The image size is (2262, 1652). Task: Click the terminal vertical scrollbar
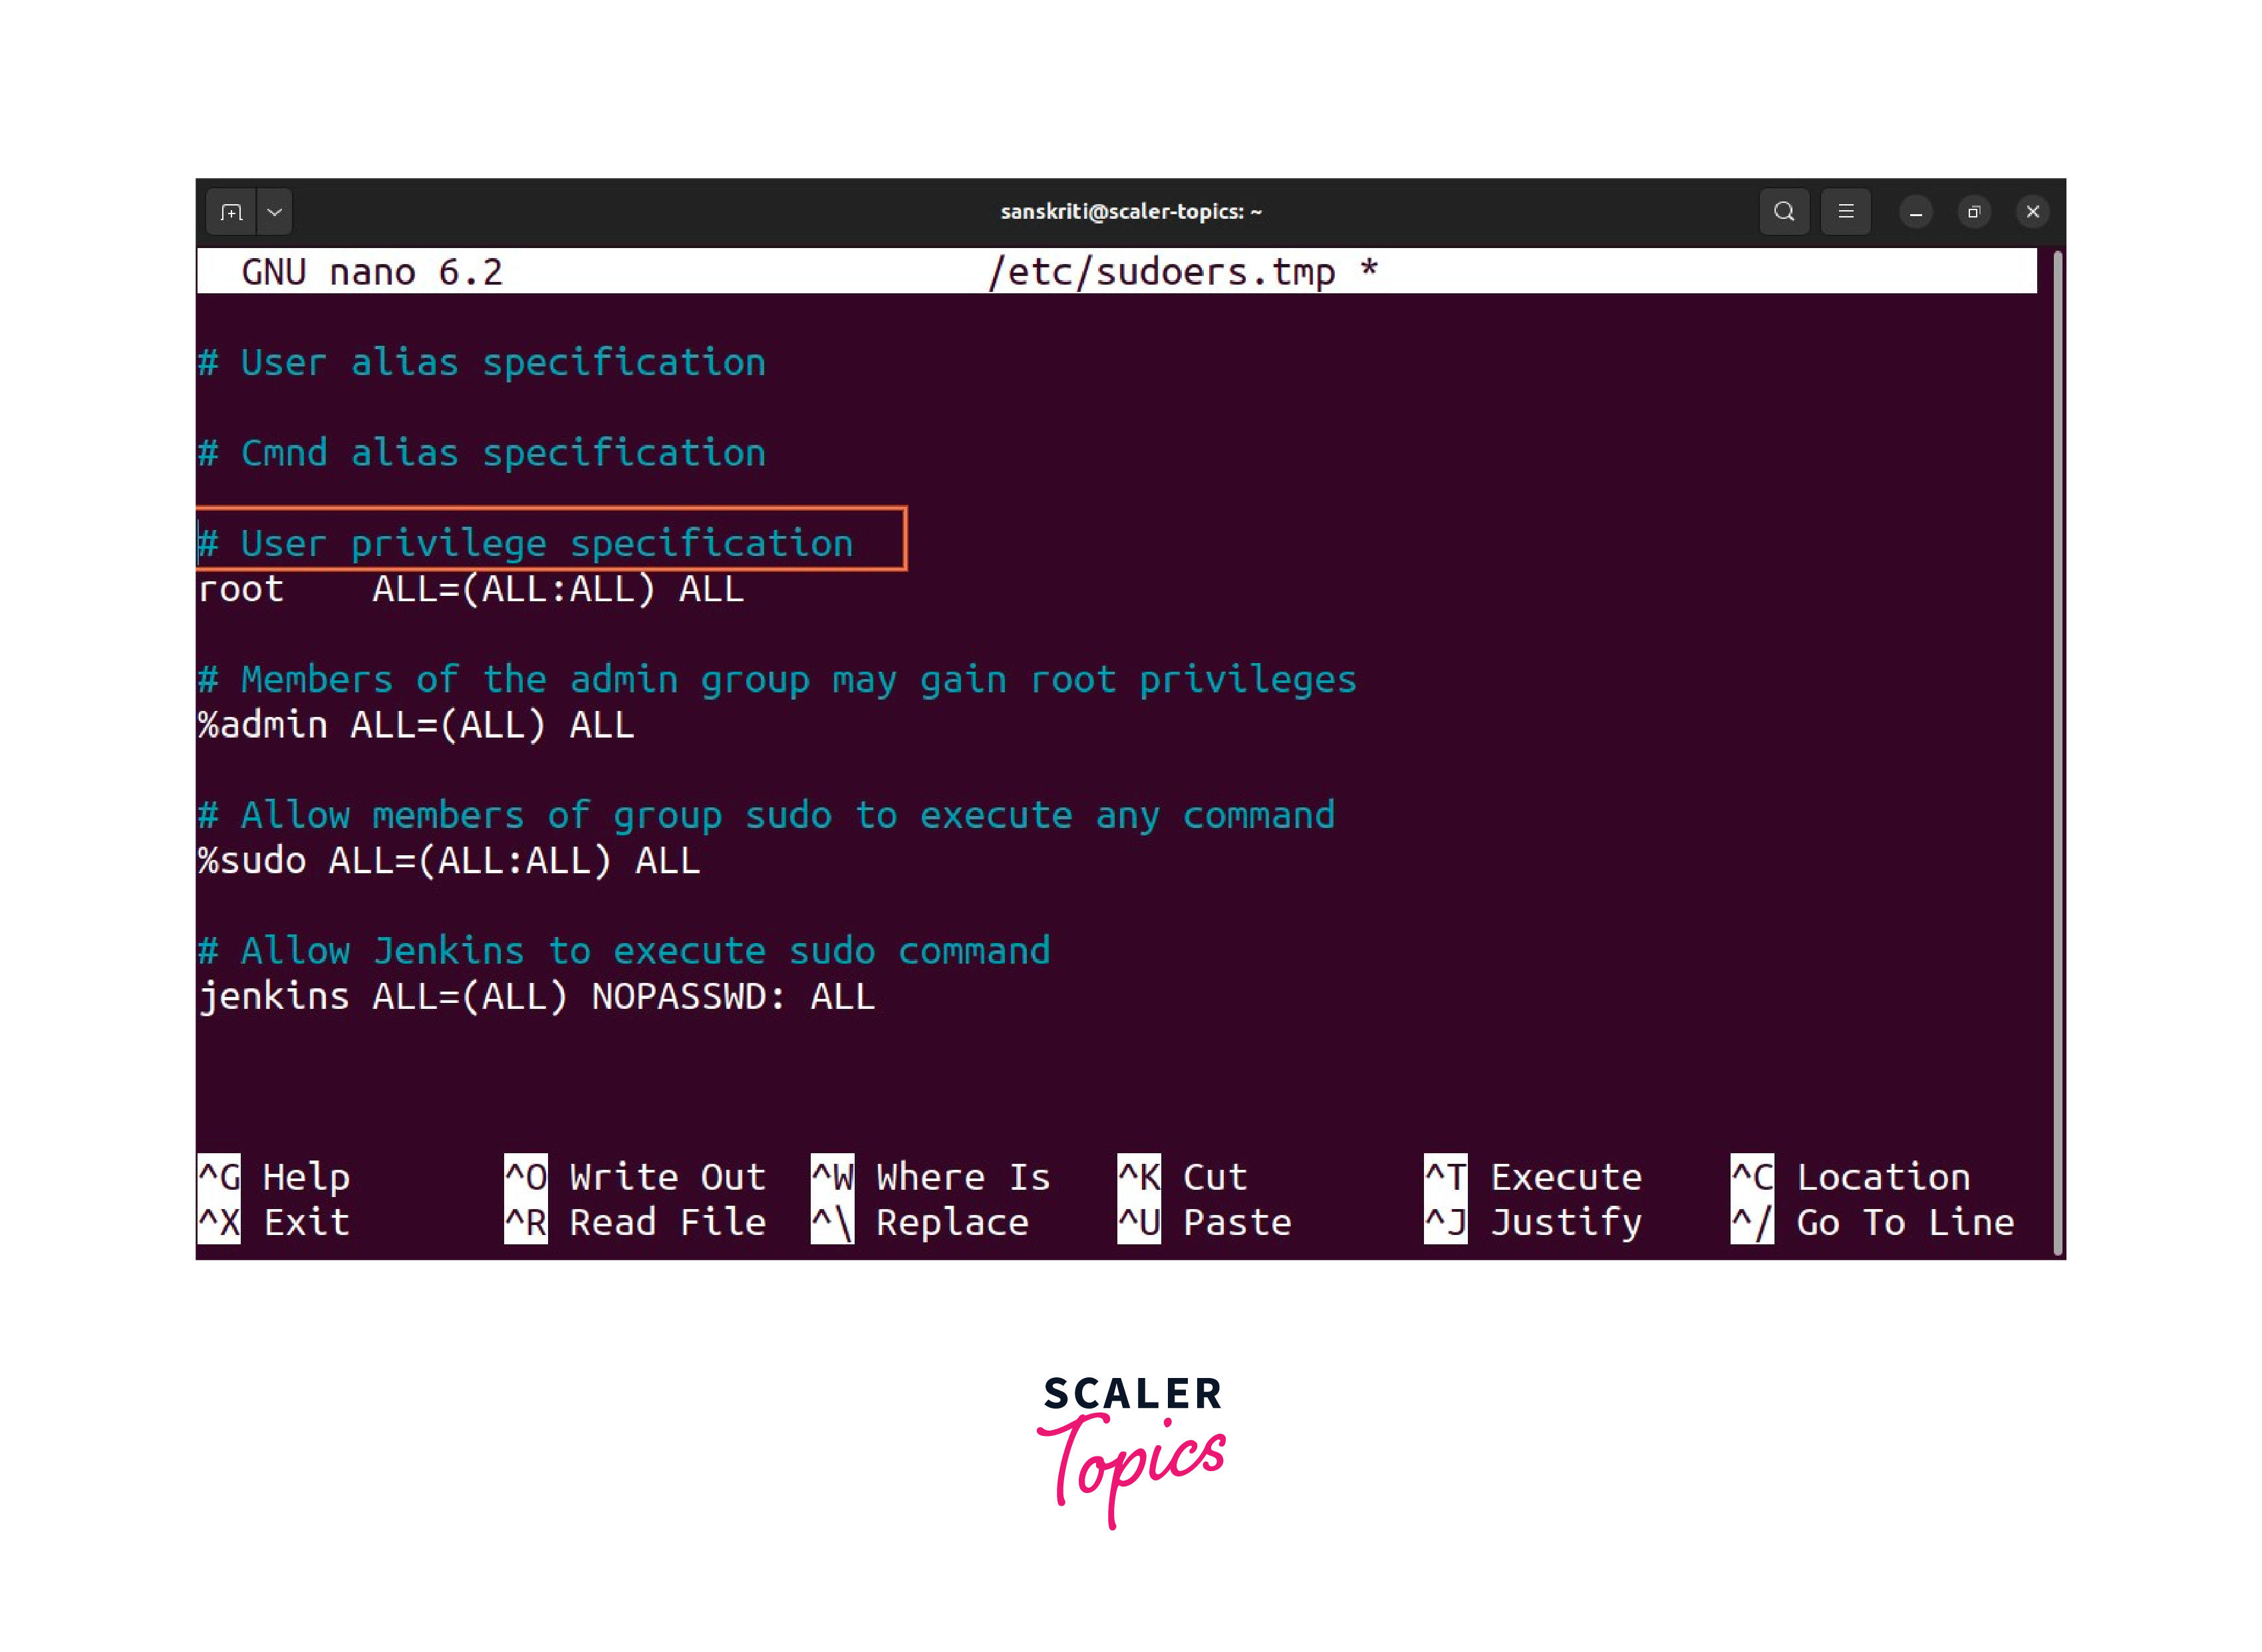pyautogui.click(x=2057, y=750)
